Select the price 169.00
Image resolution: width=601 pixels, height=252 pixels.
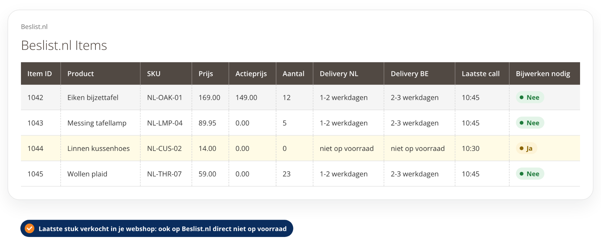click(209, 98)
